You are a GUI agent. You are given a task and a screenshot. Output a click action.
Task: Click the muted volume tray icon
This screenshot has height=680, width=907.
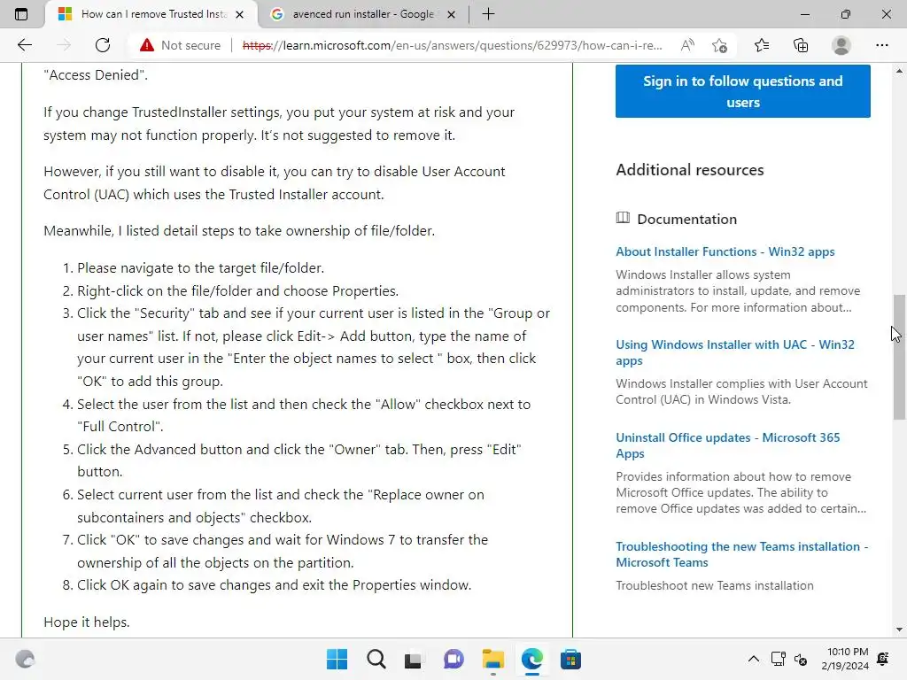coord(801,659)
